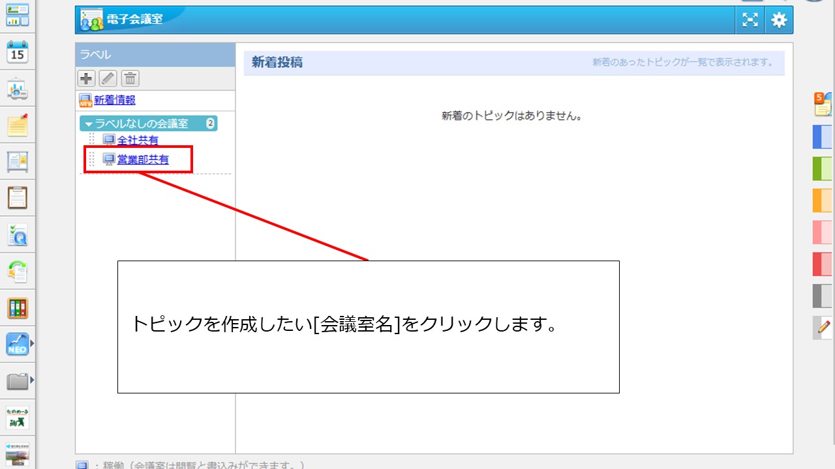The width and height of the screenshot is (835, 469).
Task: Edit label with the pencil button
Action: point(108,79)
